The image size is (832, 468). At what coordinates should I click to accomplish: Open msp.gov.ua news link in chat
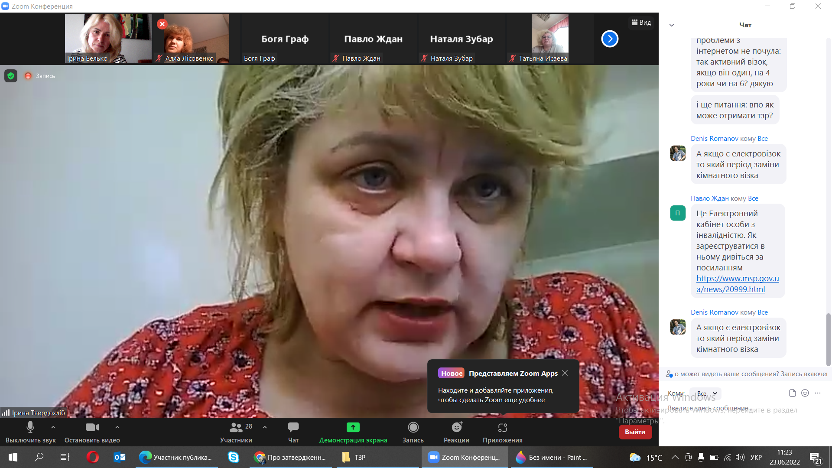738,284
